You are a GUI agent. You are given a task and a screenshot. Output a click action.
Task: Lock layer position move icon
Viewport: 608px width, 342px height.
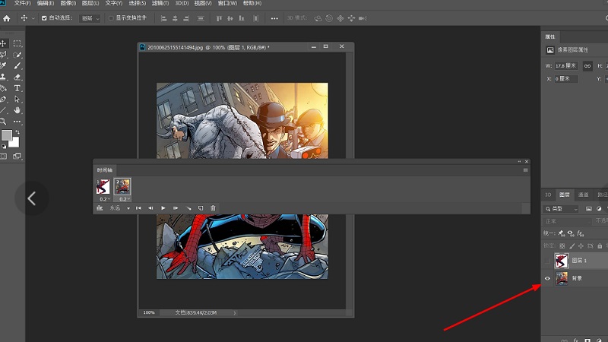pyautogui.click(x=581, y=245)
